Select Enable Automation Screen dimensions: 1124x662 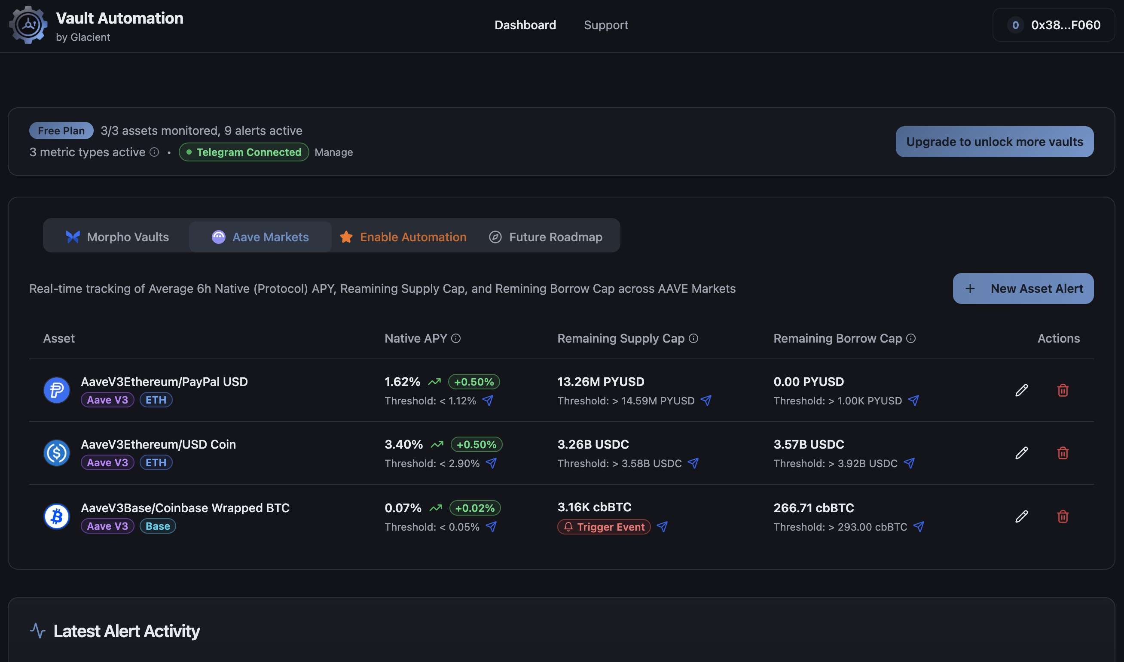(x=402, y=237)
